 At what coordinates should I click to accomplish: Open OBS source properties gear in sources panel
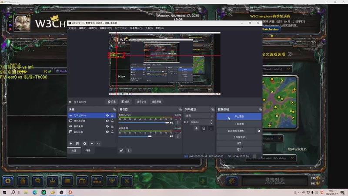[x=84, y=144]
